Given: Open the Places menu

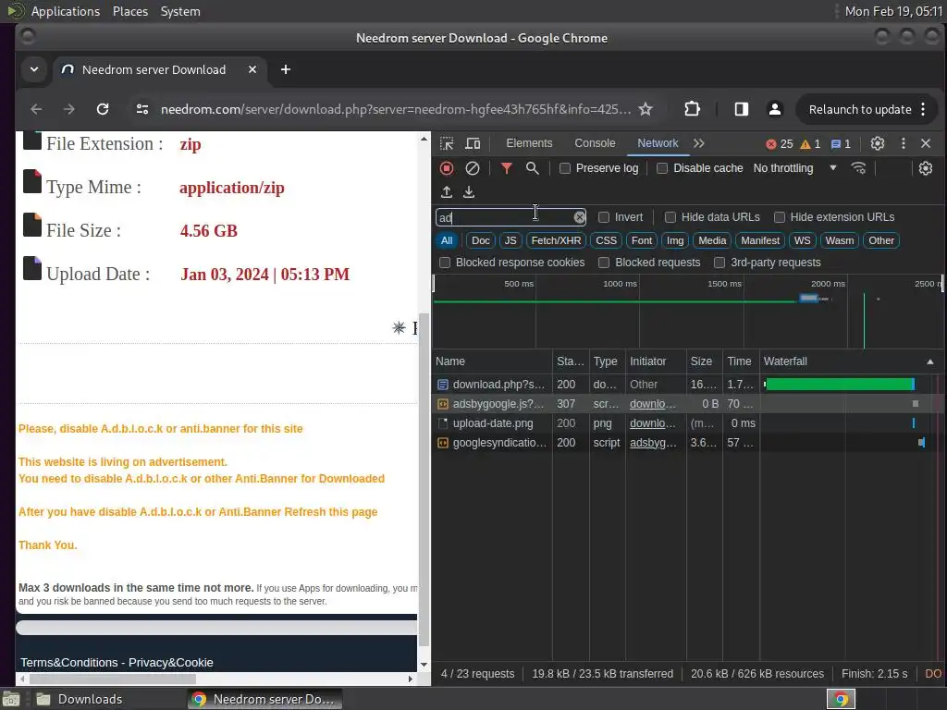Looking at the screenshot, I should coord(129,11).
